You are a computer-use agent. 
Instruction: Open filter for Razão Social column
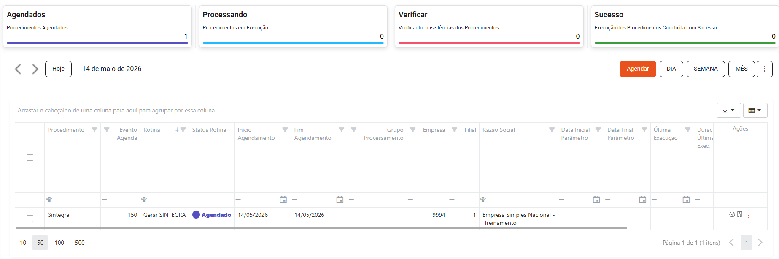(552, 130)
